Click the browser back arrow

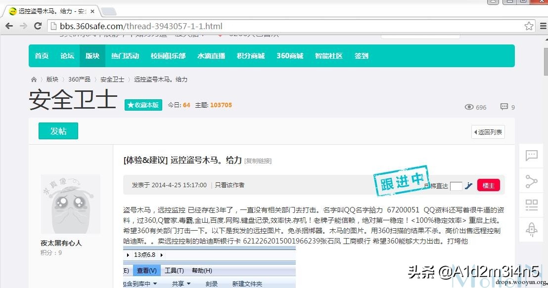pyautogui.click(x=9, y=26)
